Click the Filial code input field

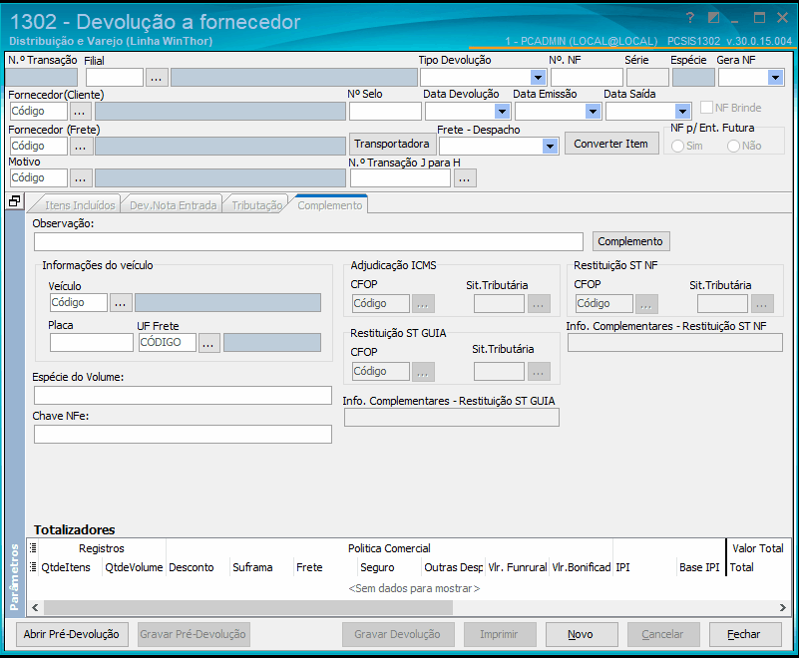(x=115, y=78)
